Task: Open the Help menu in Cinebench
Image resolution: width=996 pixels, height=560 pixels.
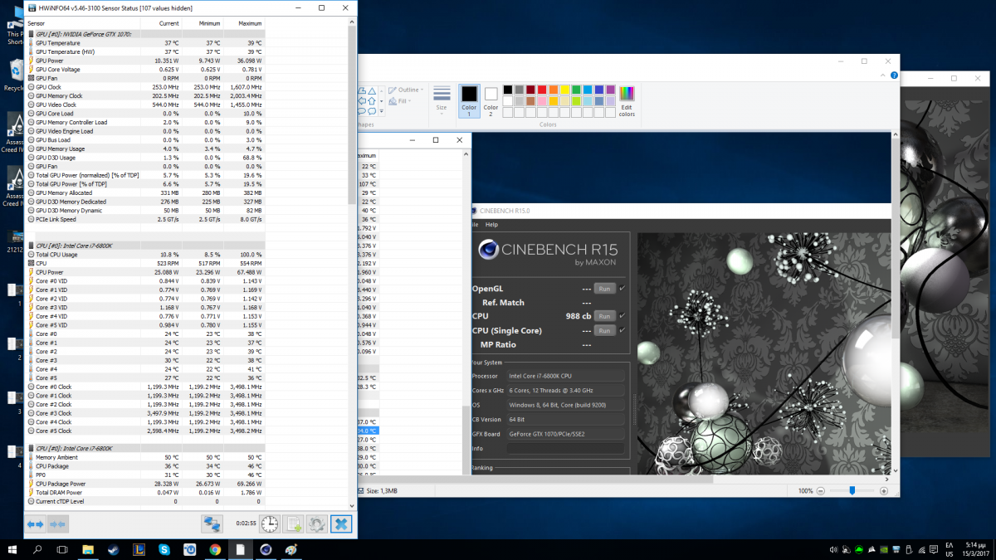Action: click(x=492, y=225)
